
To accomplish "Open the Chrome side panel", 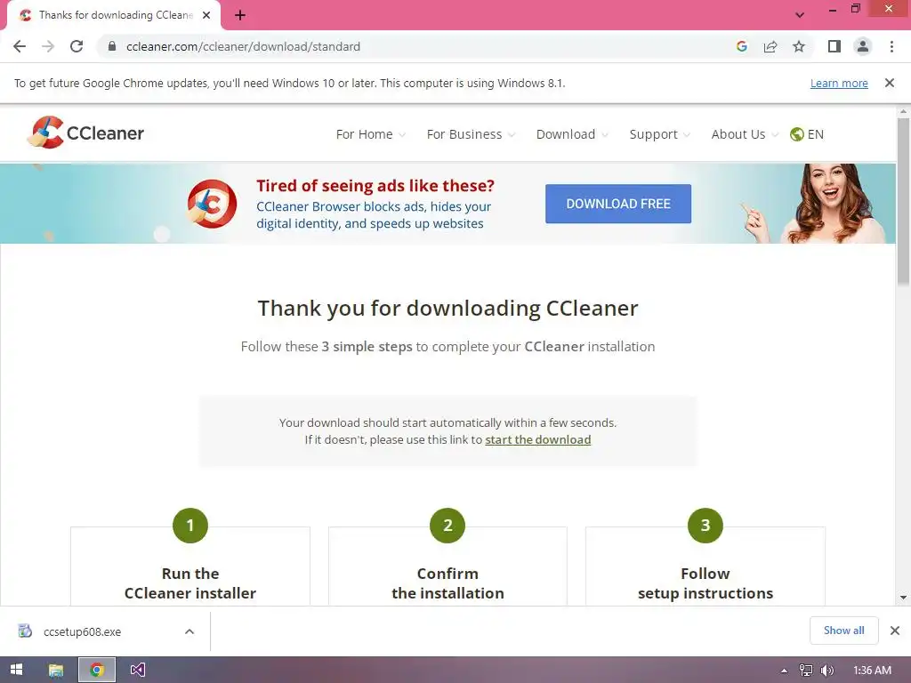I will 834,46.
